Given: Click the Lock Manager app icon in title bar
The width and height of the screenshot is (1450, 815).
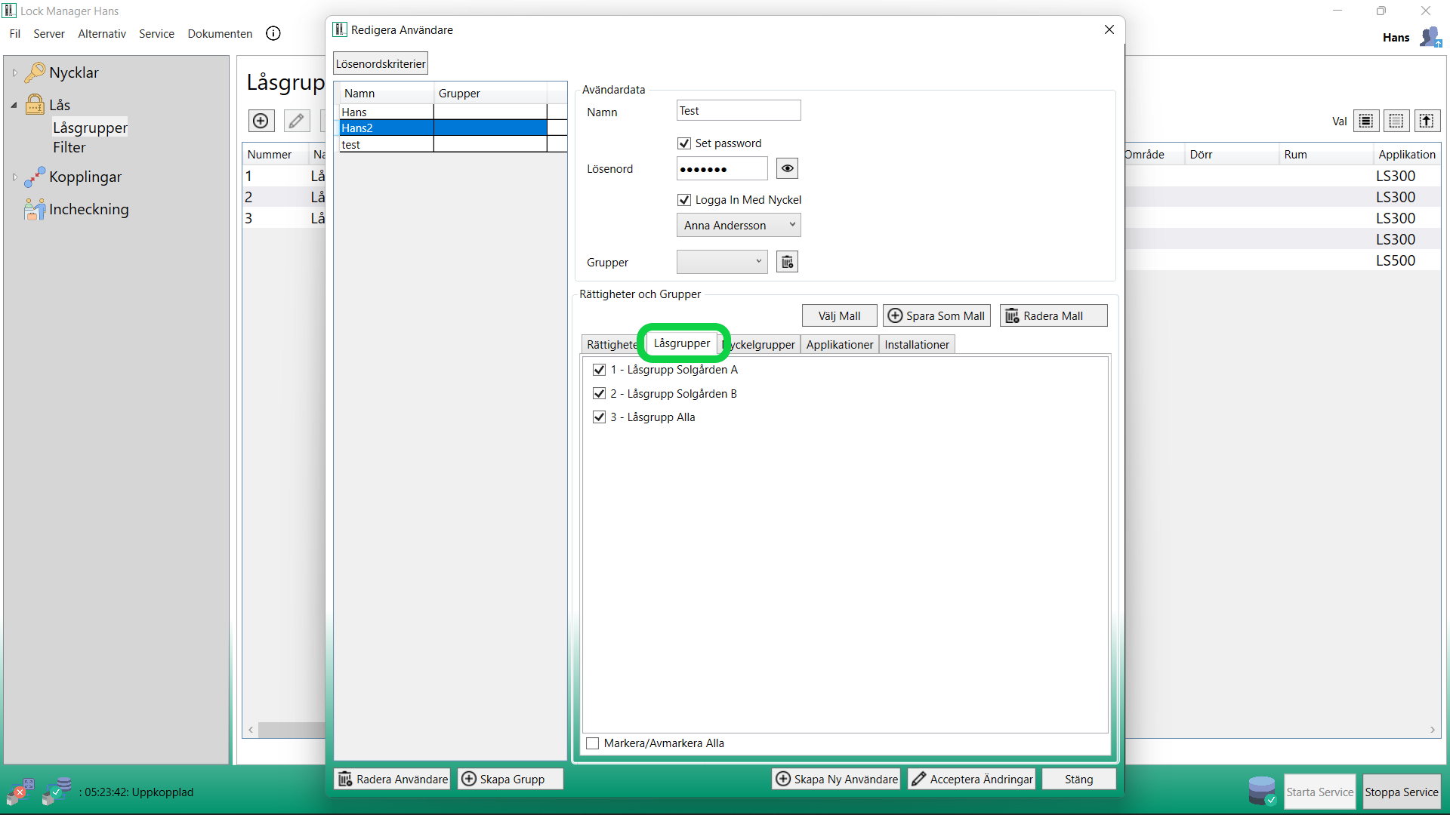Looking at the screenshot, I should [9, 11].
